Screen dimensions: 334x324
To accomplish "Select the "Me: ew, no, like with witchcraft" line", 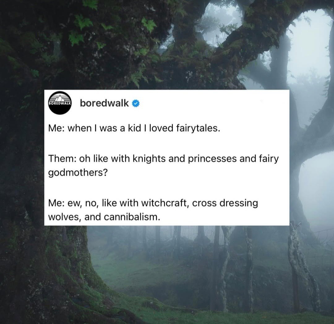I will tap(153, 203).
